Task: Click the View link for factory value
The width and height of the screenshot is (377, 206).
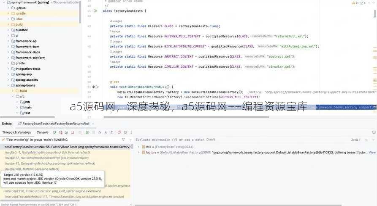Action: 372,152
